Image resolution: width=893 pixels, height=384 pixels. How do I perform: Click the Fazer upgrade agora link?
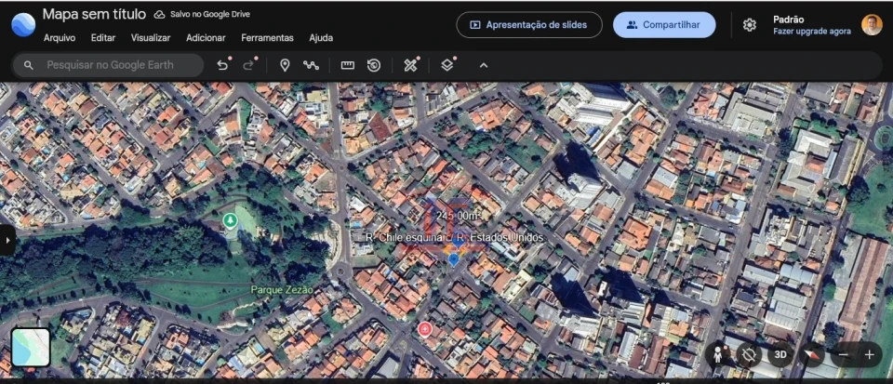pyautogui.click(x=811, y=32)
